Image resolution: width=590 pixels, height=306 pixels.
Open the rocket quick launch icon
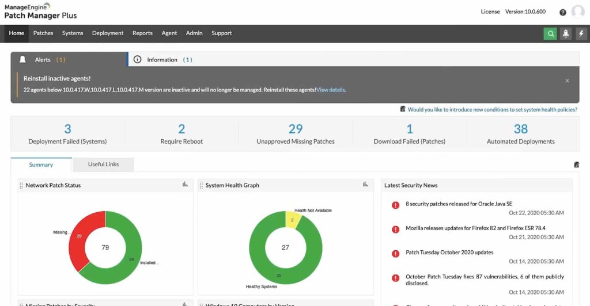[566, 33]
